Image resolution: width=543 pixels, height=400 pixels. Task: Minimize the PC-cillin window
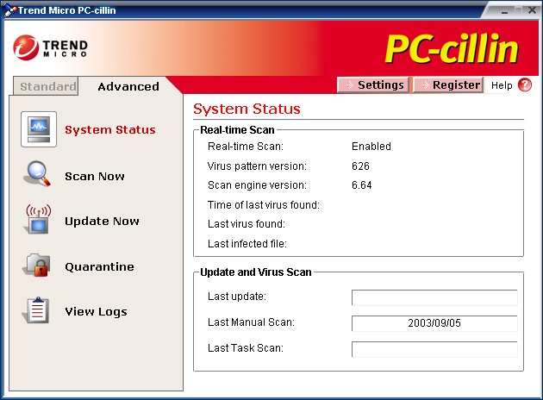tap(504, 10)
